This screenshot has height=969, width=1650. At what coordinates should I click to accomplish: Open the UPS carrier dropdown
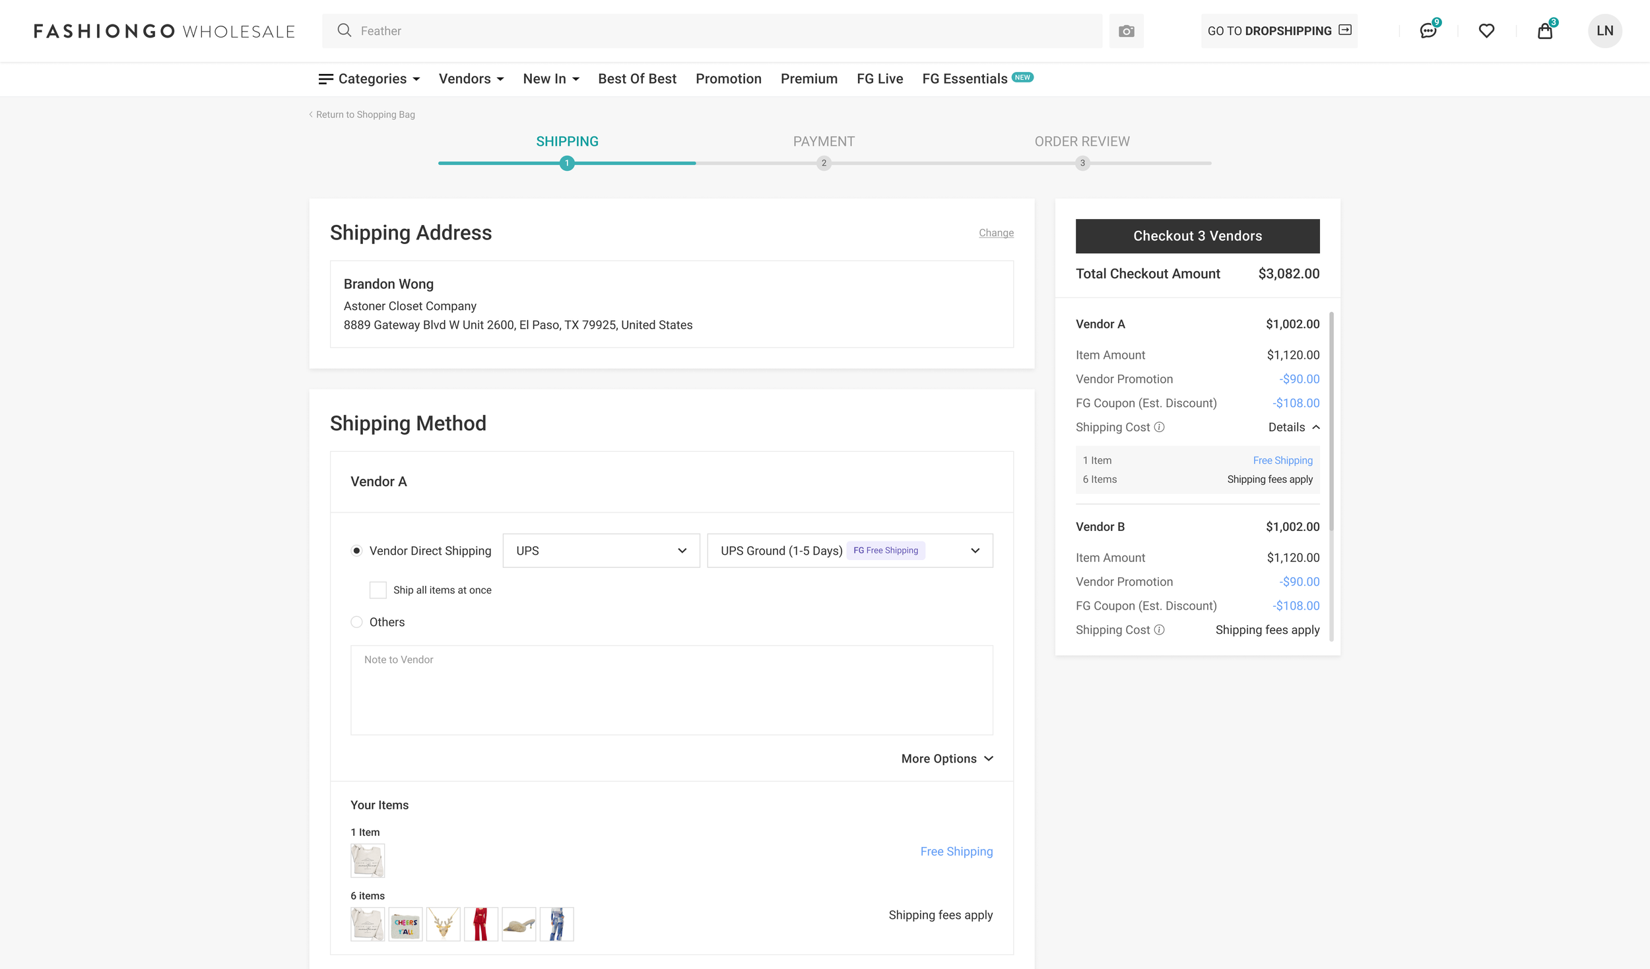pos(601,551)
